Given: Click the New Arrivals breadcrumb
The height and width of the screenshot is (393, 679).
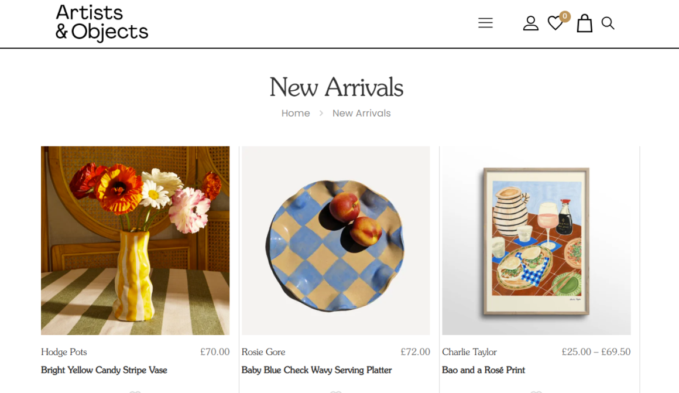Looking at the screenshot, I should pyautogui.click(x=361, y=113).
